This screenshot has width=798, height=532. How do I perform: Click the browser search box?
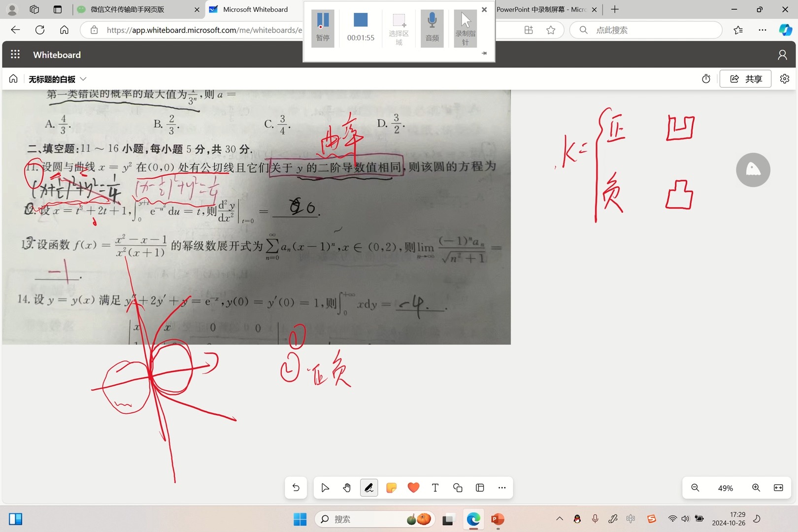[646, 30]
